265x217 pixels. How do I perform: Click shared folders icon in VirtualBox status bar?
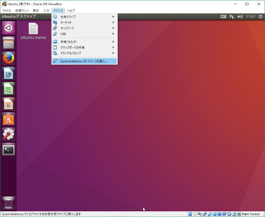[x=215, y=214]
